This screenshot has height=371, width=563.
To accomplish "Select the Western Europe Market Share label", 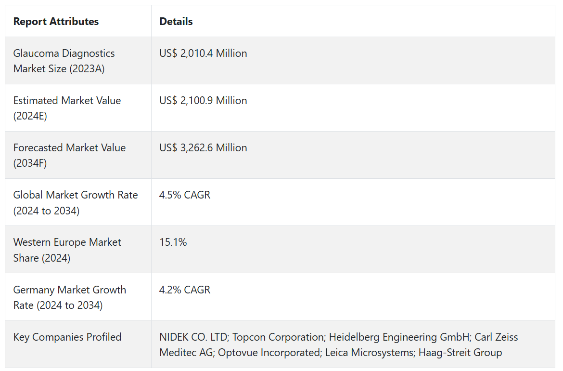I will tap(67, 250).
